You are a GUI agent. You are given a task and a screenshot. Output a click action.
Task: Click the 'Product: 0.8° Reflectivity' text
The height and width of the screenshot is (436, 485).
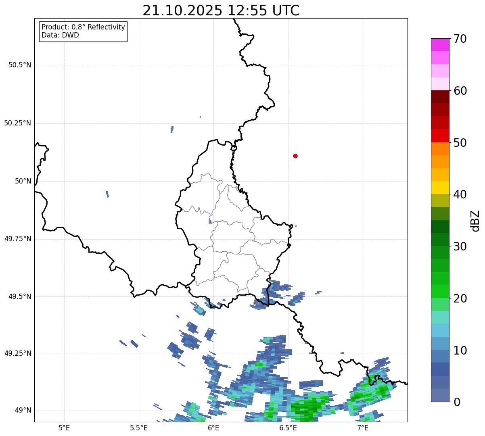(x=84, y=27)
